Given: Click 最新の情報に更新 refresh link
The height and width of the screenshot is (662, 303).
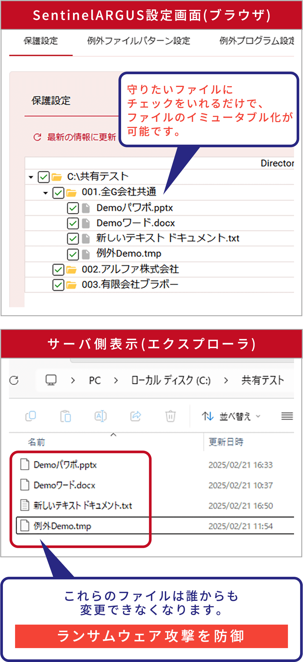Looking at the screenshot, I should tap(81, 137).
